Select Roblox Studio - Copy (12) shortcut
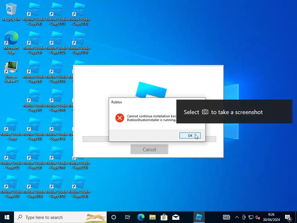The image size is (297, 223). (x=57, y=43)
